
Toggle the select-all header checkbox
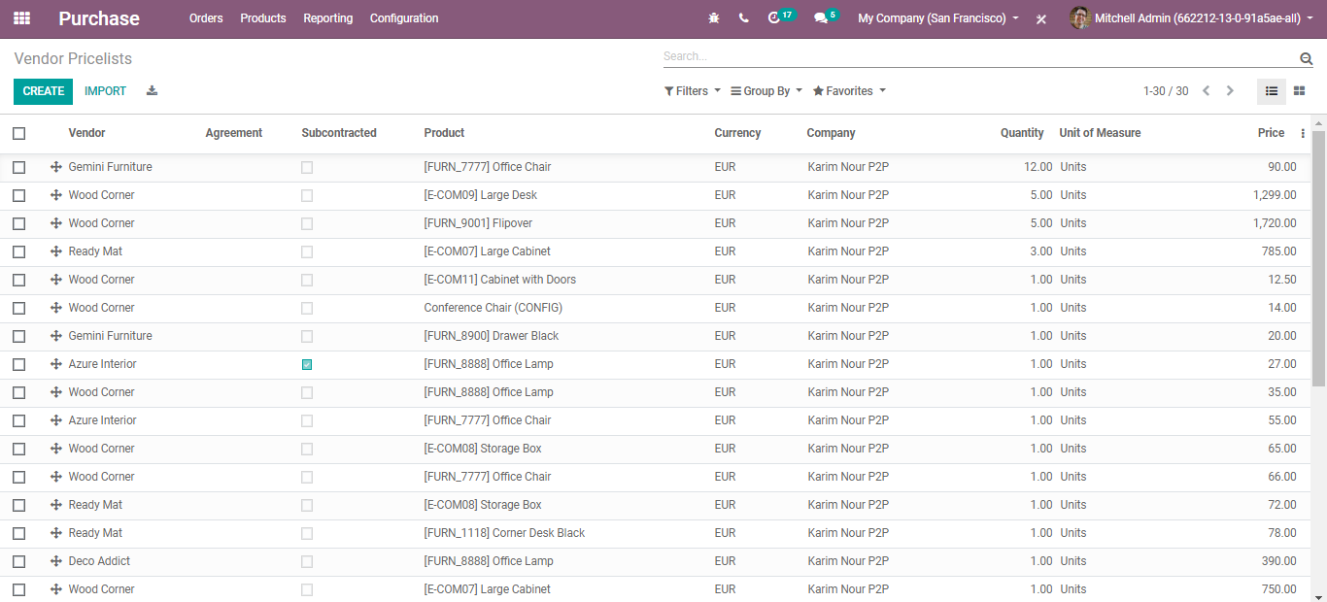pos(18,133)
